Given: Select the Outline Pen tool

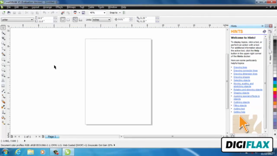Looking at the screenshot, I should coord(3,112).
